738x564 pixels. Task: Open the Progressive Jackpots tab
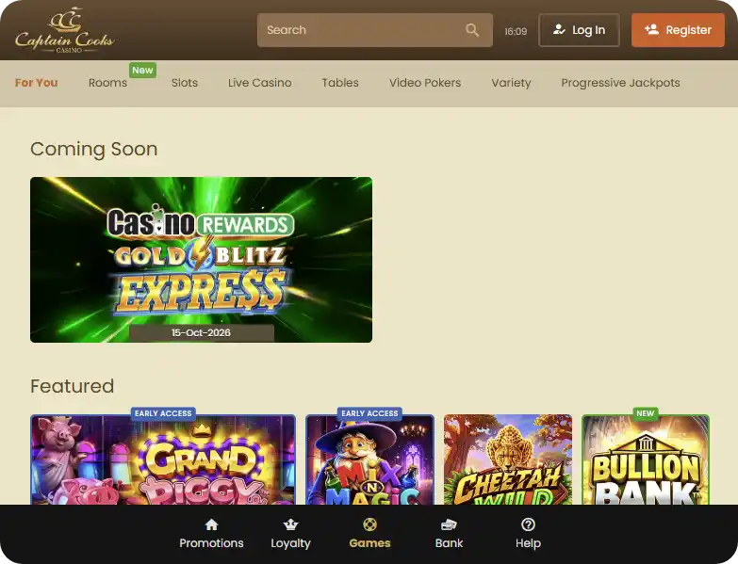(x=620, y=83)
